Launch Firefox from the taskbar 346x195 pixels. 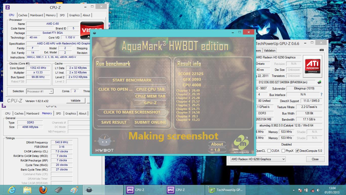(43, 190)
